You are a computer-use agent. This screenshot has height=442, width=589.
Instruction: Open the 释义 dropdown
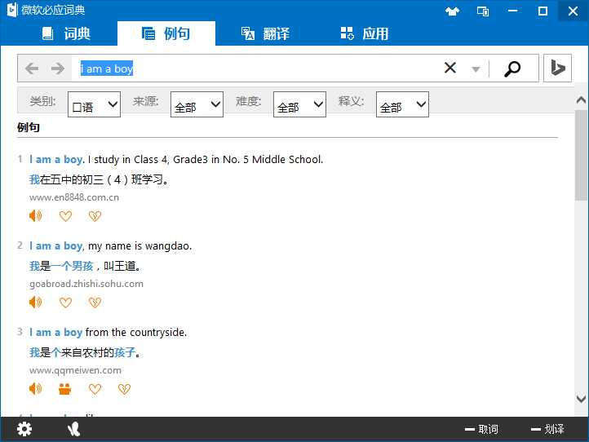pos(402,104)
